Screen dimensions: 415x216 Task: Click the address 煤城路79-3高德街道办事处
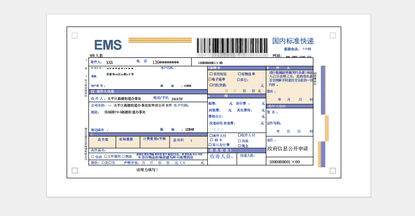125,112
